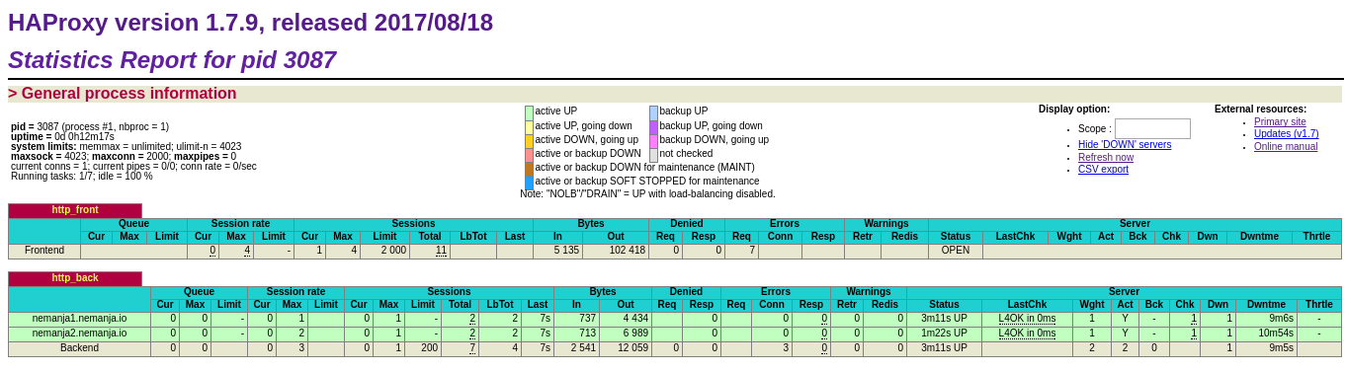This screenshot has width=1346, height=371.
Task: Select the nemanja2.nemanja.io server row name
Action: (x=79, y=334)
